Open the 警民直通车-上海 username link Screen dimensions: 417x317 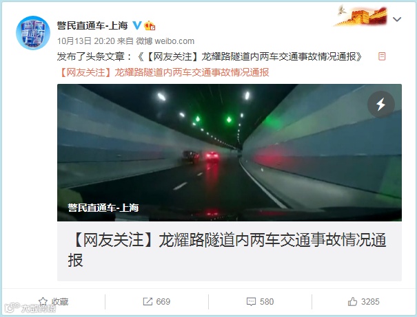coord(92,25)
